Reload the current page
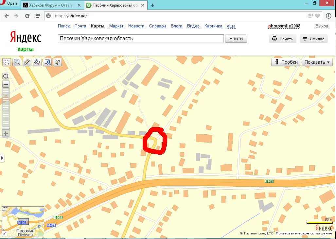 [x=27, y=16]
